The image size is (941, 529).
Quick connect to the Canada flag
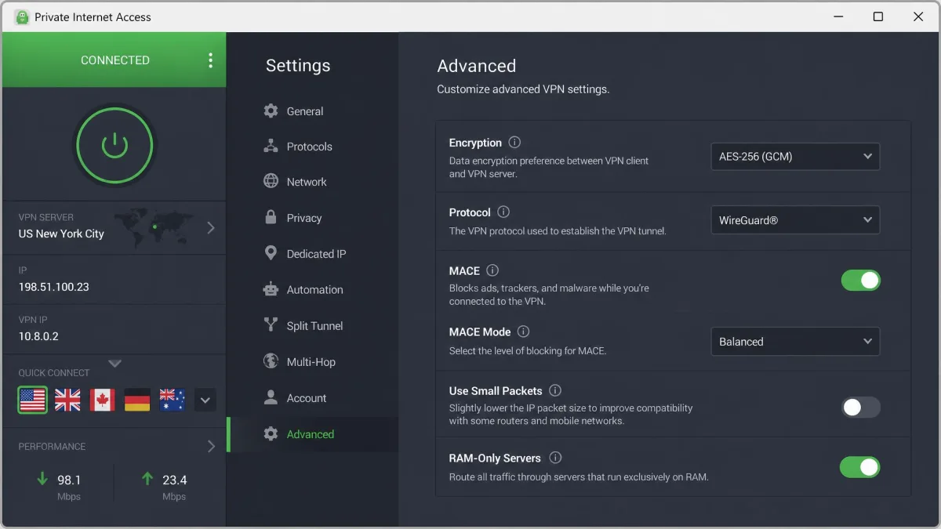pyautogui.click(x=102, y=400)
